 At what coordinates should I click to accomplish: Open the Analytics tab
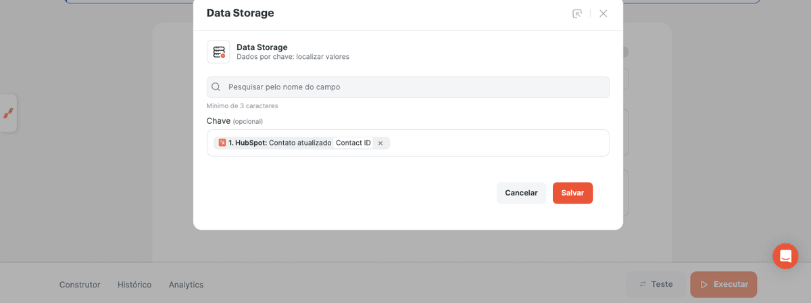pos(186,285)
